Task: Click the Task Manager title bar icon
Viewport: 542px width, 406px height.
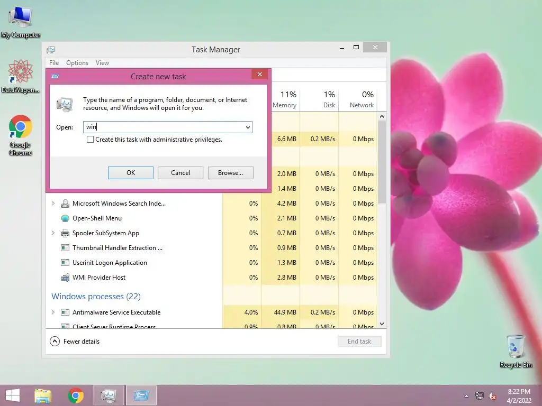Action: pyautogui.click(x=51, y=50)
